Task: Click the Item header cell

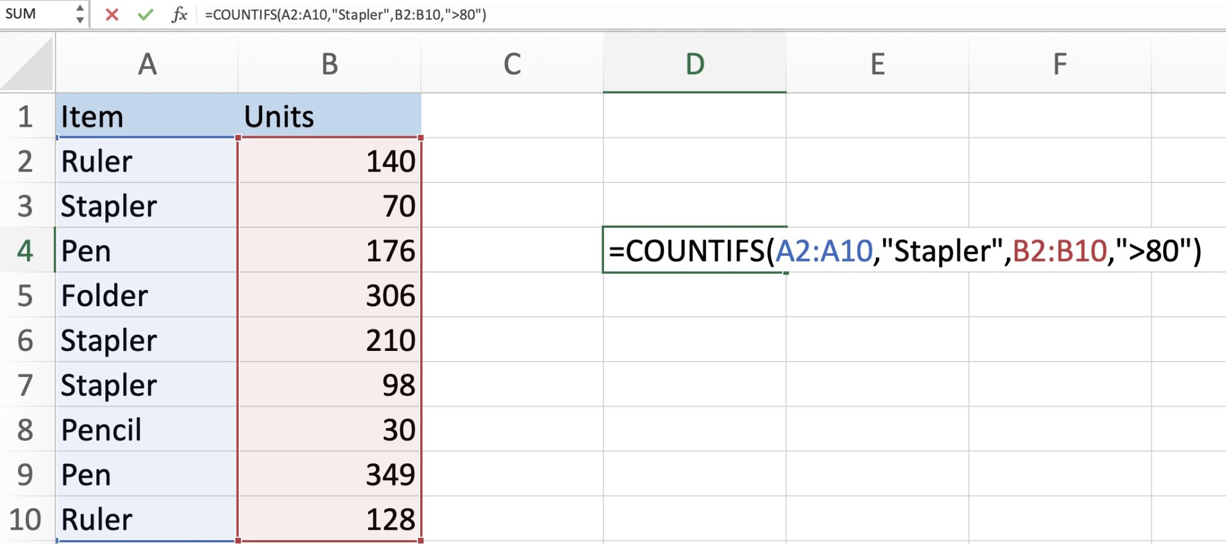Action: (x=147, y=117)
